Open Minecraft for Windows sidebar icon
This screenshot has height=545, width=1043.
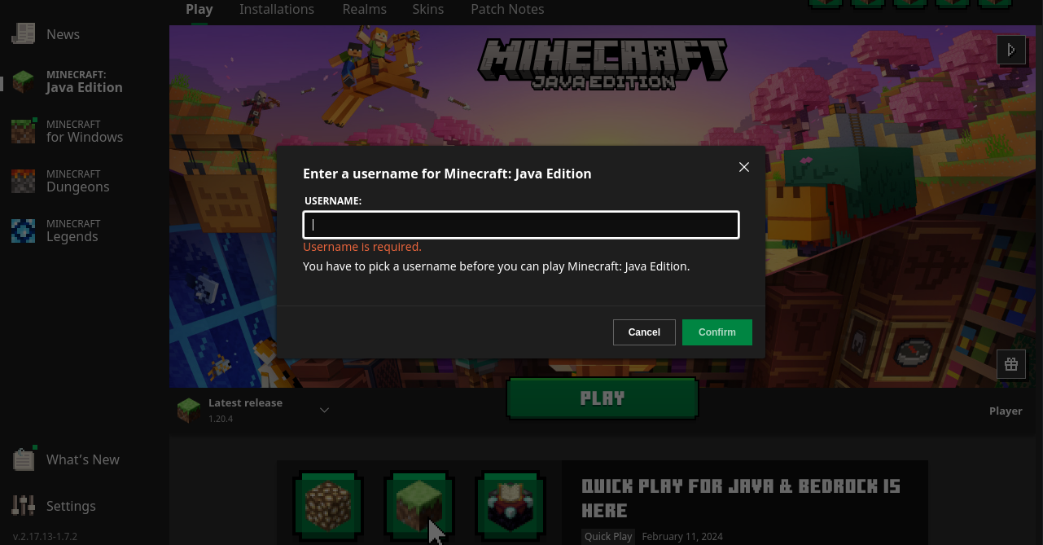(x=24, y=130)
